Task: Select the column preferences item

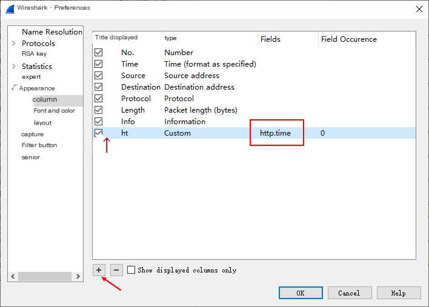Action: click(45, 99)
